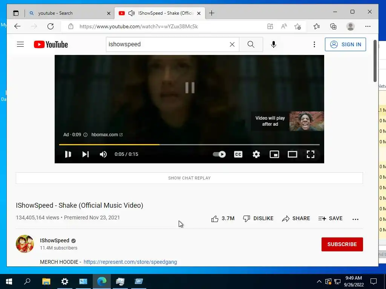Close the IShowSpeed Shake tab
386x289 pixels.
click(x=199, y=13)
